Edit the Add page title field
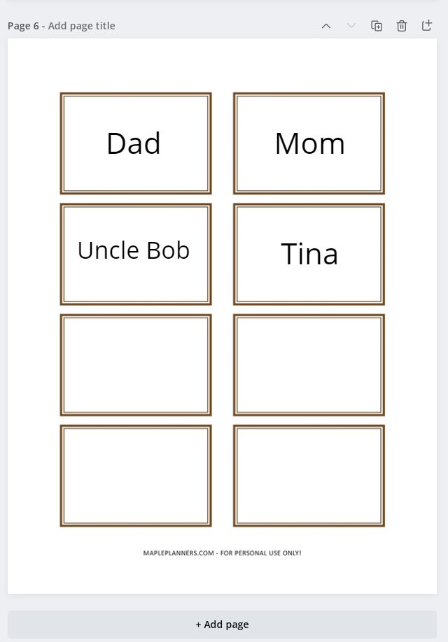Image resolution: width=448 pixels, height=642 pixels. click(x=82, y=26)
